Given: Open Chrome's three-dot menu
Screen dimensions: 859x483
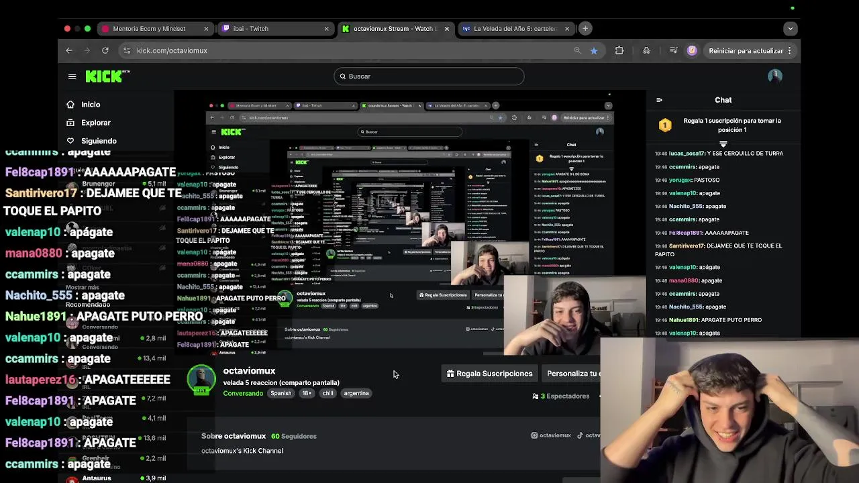Looking at the screenshot, I should pos(790,50).
